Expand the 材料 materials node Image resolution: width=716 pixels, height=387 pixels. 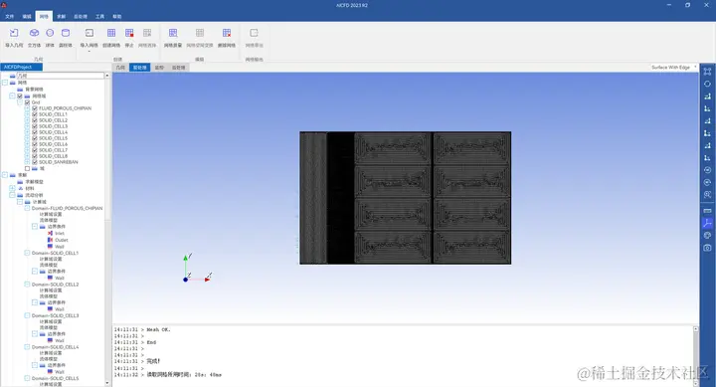(x=12, y=188)
